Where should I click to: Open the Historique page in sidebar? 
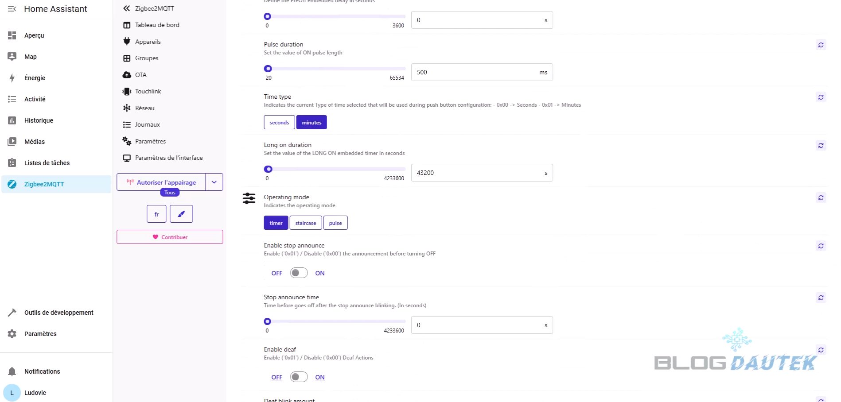39,120
